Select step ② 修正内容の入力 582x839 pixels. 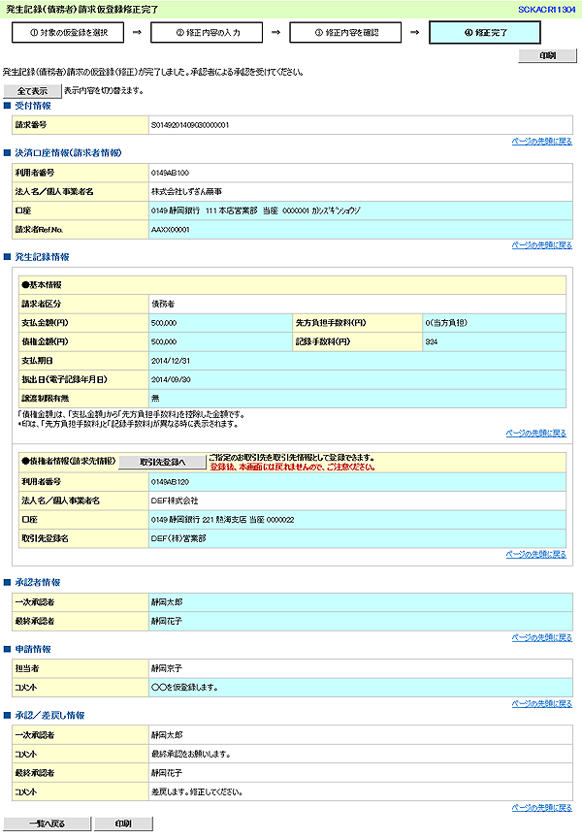click(207, 32)
